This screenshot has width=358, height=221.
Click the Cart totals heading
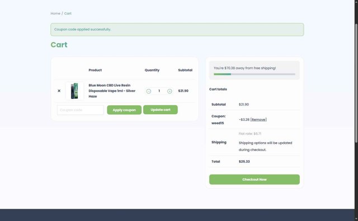click(x=218, y=90)
